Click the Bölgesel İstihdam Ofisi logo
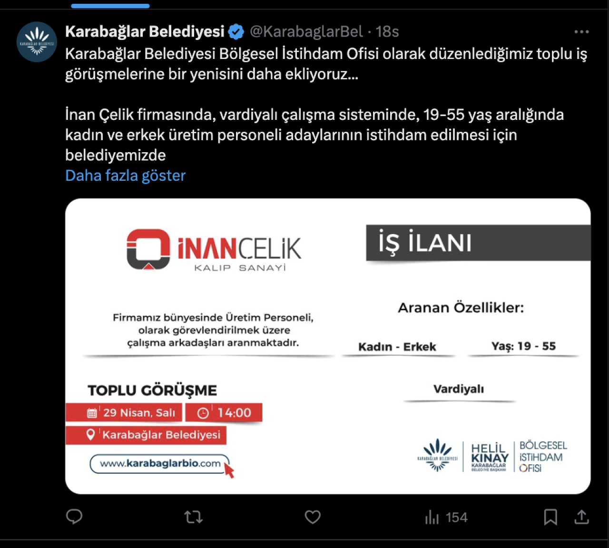 coord(542,457)
